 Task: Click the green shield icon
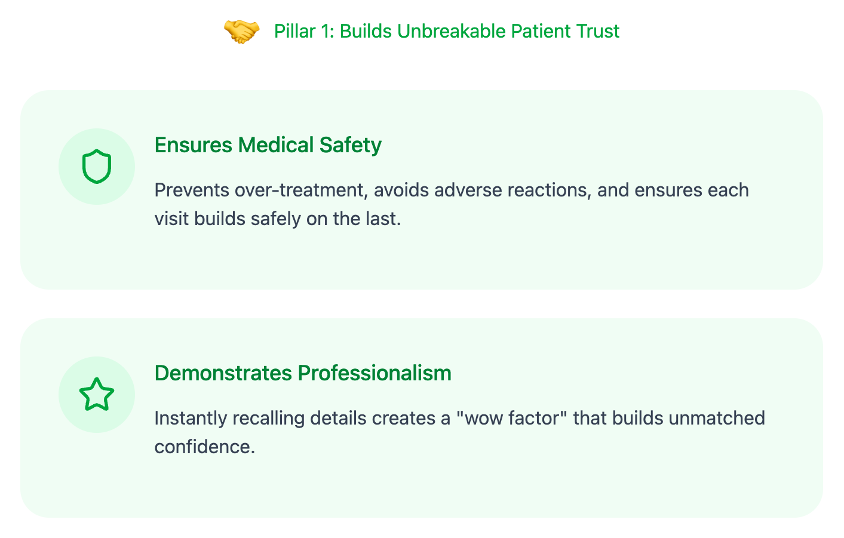click(97, 167)
